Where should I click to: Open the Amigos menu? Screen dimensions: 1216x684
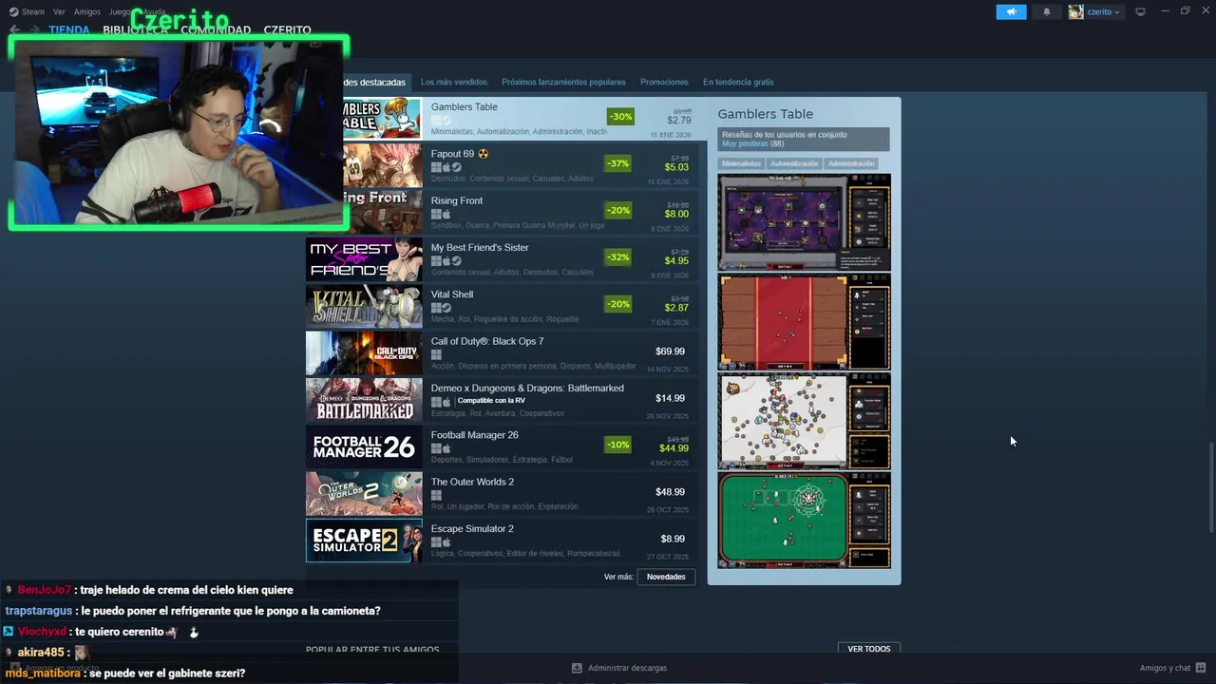[x=86, y=11]
